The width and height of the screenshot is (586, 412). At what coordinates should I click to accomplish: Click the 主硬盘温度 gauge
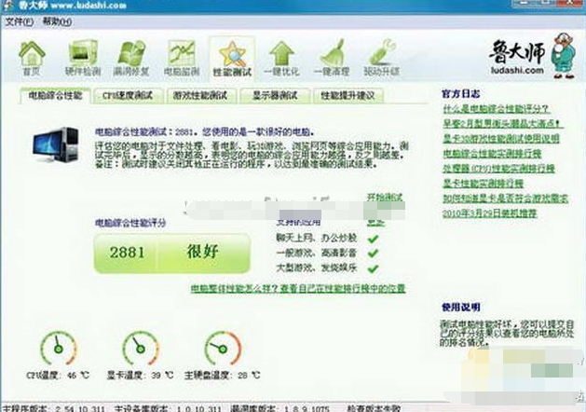coord(223,349)
